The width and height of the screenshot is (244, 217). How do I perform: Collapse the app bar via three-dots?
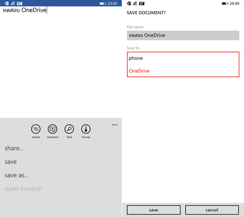tap(115, 125)
